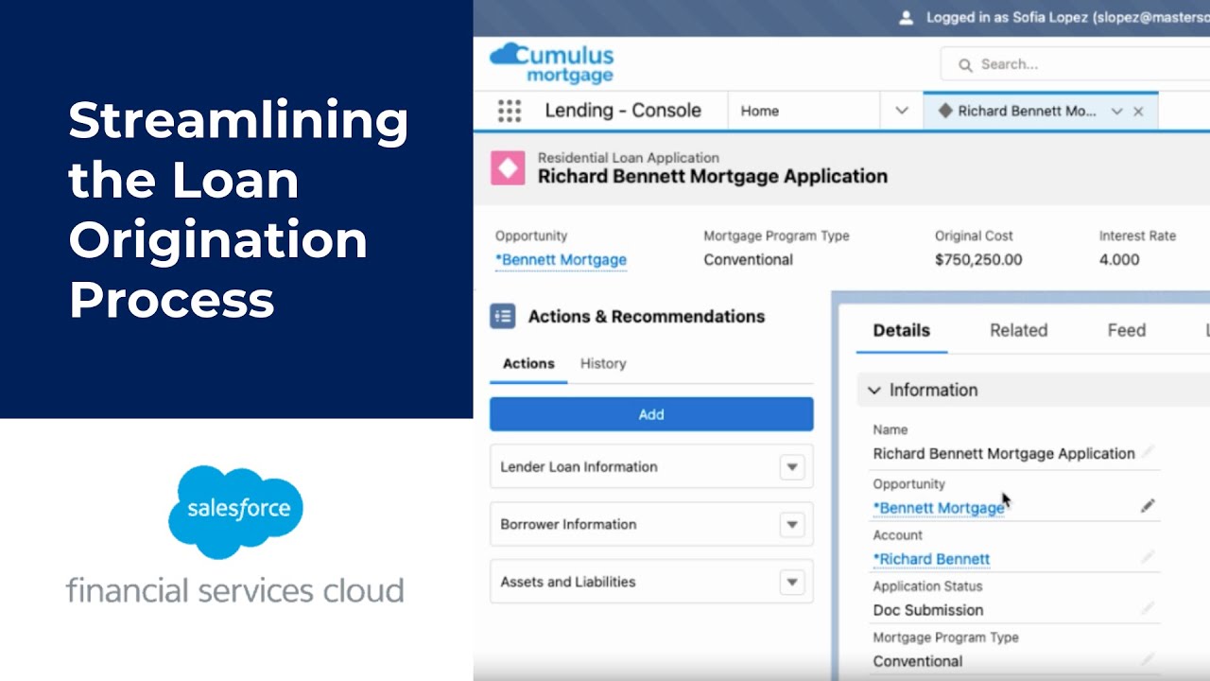Open Assets and Liabilities dropdown arrow
Screen dimensions: 1210x681
(792, 582)
